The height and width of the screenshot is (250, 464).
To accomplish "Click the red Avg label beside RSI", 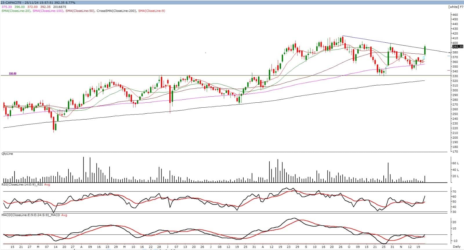I will [47, 184].
